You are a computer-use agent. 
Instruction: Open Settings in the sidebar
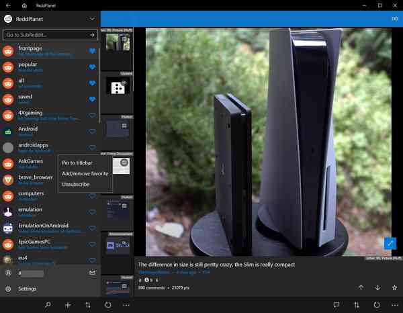(x=28, y=289)
